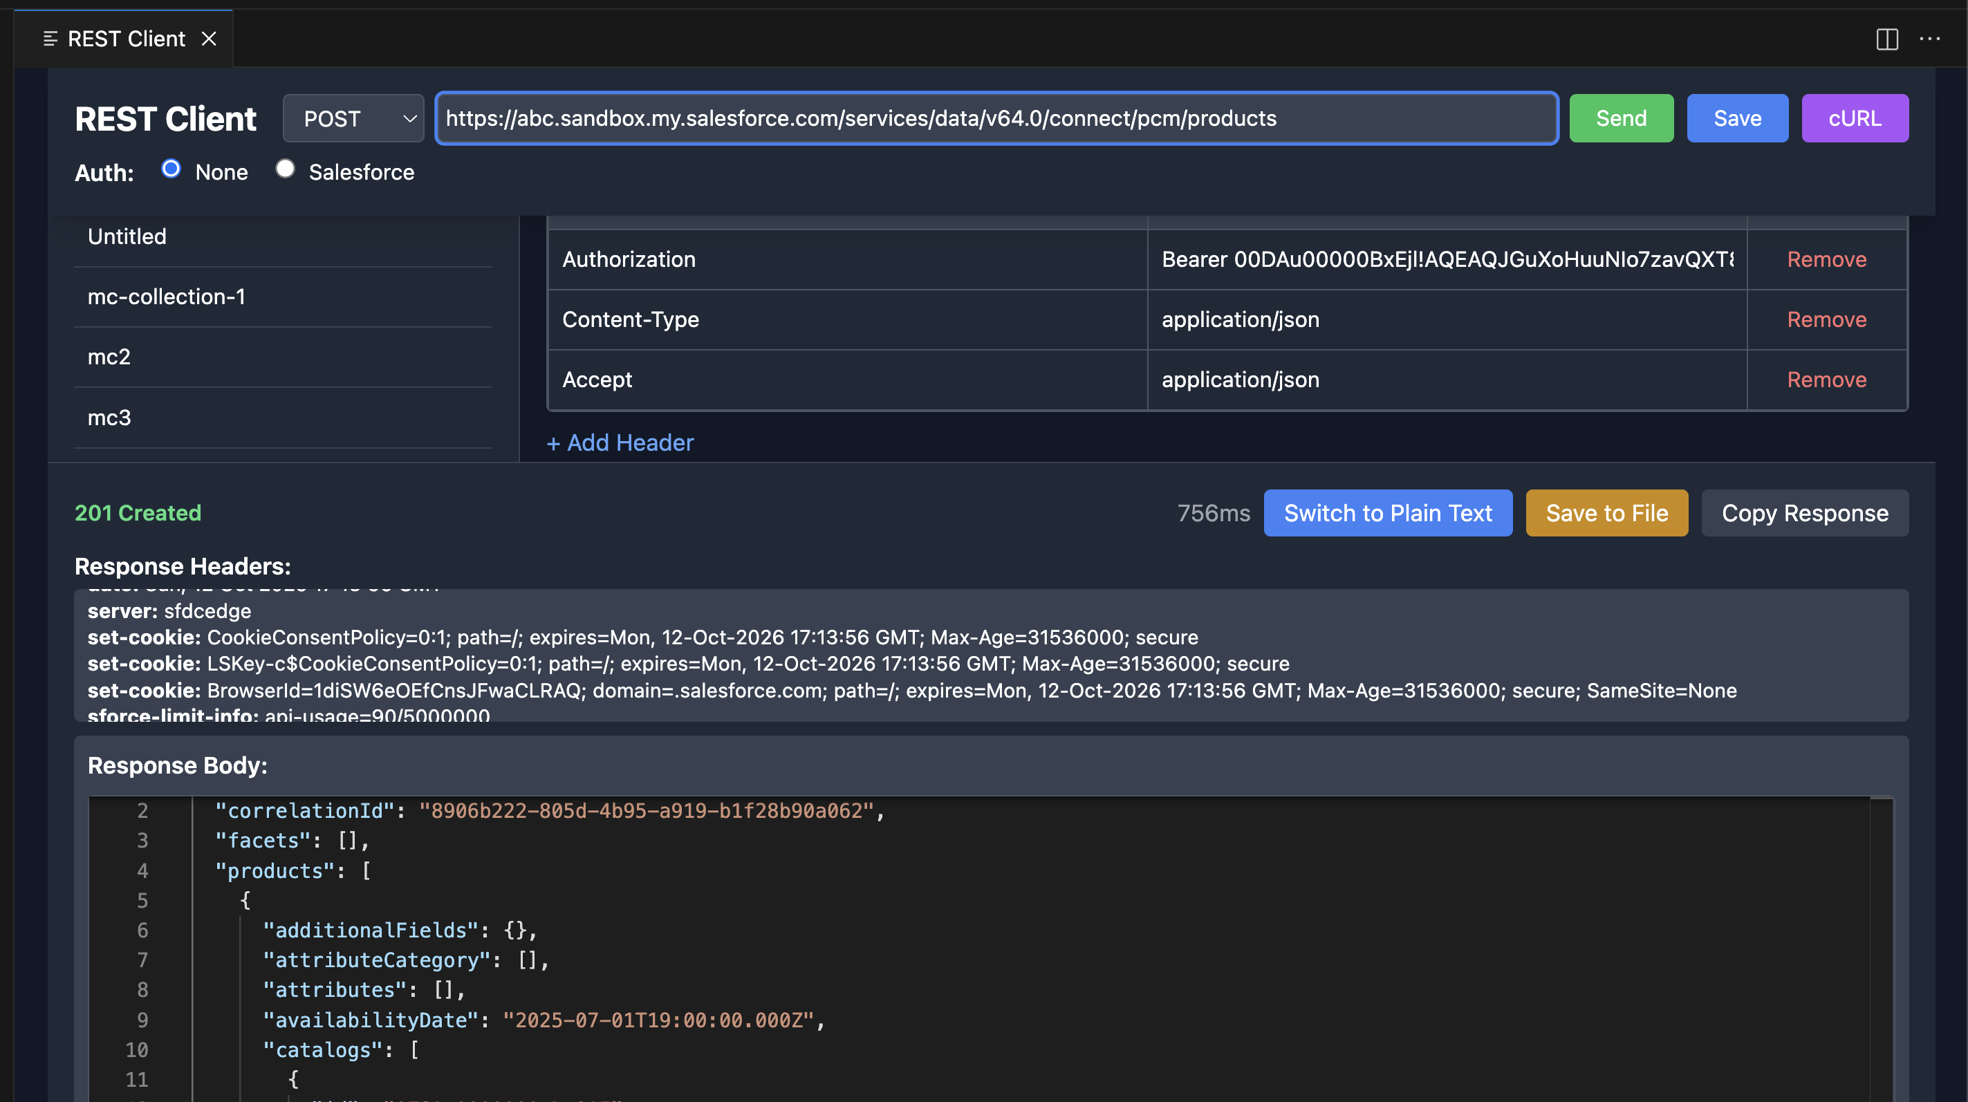1968x1102 pixels.
Task: Generate cURL with the purple button
Action: (1854, 118)
